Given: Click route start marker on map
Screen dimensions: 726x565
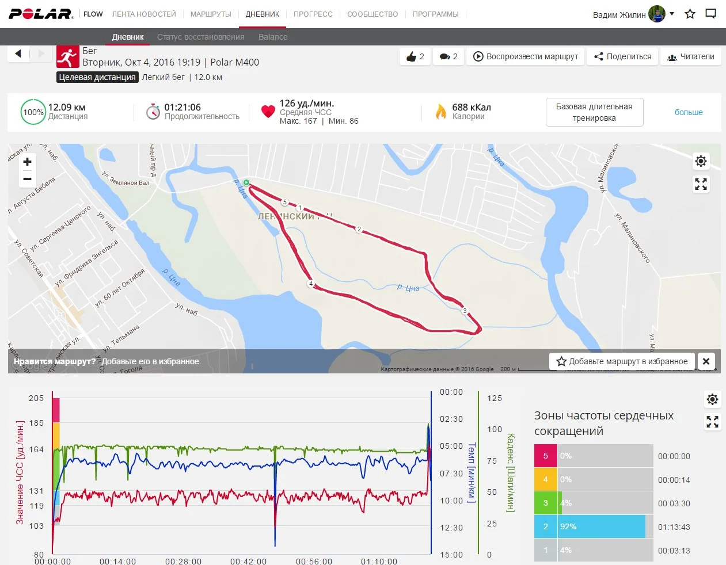Looking at the screenshot, I should pos(246,182).
